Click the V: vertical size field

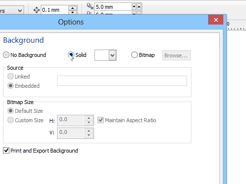[x=71, y=133]
